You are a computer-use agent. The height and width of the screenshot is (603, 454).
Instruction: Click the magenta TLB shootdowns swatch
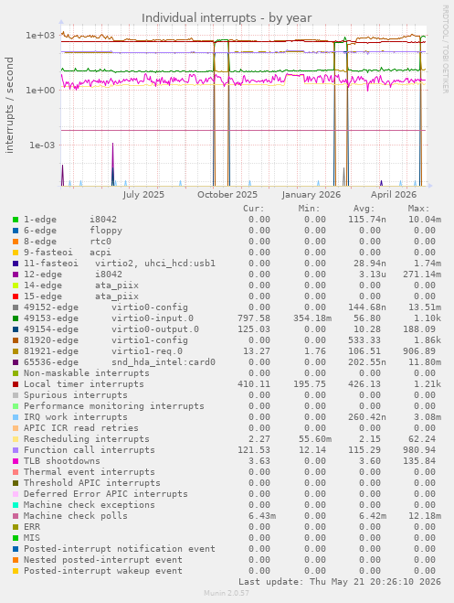point(16,461)
